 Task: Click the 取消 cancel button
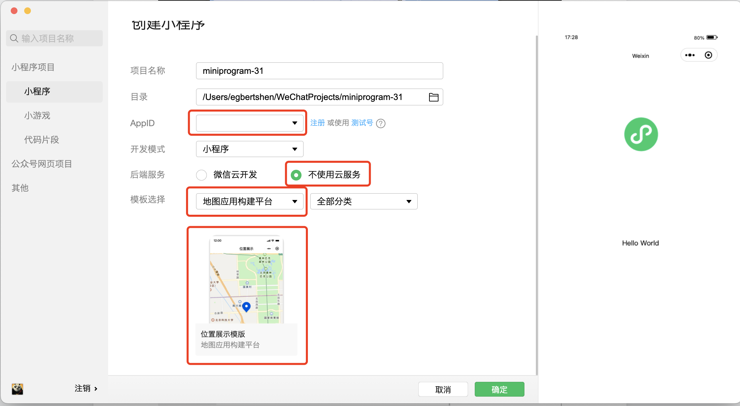point(443,389)
